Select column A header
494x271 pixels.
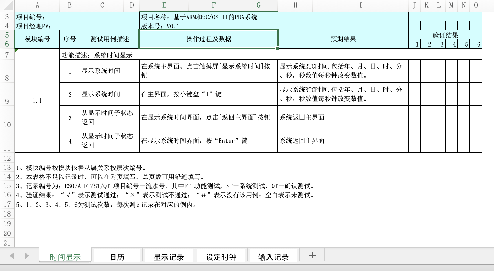coord(37,5)
